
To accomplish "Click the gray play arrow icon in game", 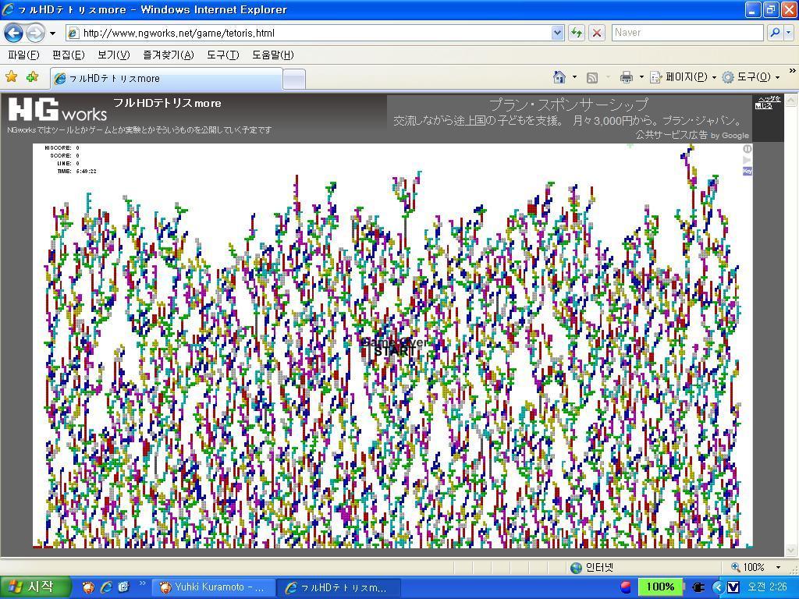I will [x=747, y=160].
